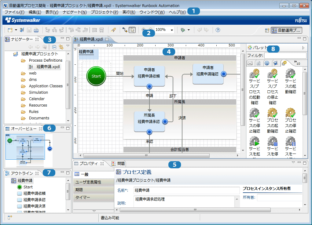
Task: Click the palette vertical scrollbar
Action: point(305,93)
